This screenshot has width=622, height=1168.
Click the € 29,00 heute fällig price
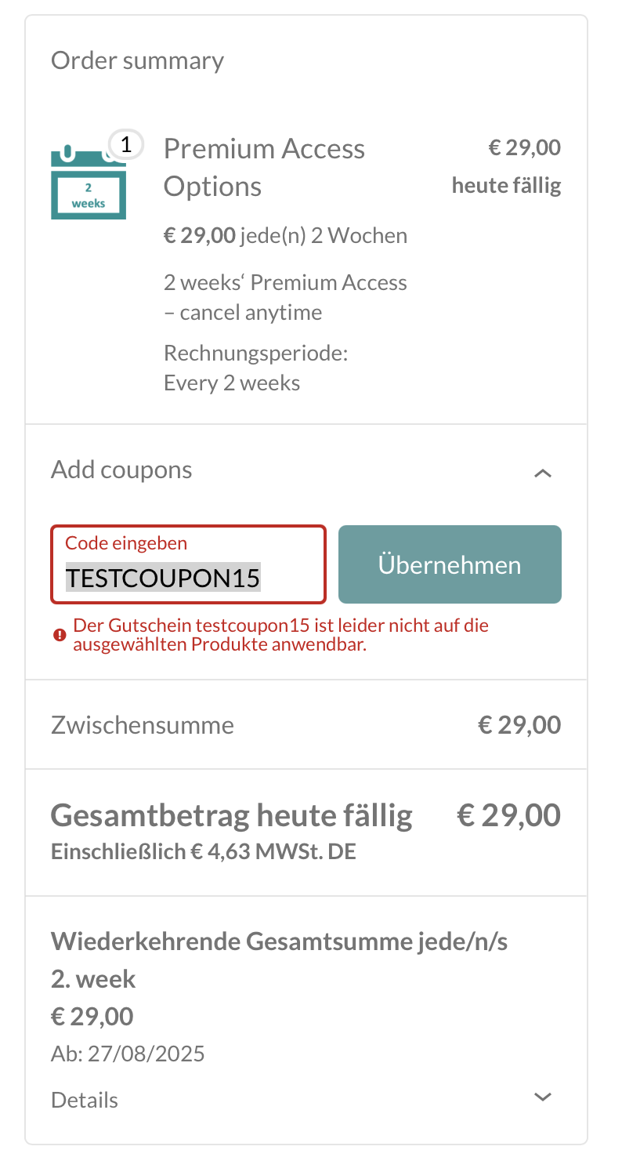pos(506,167)
